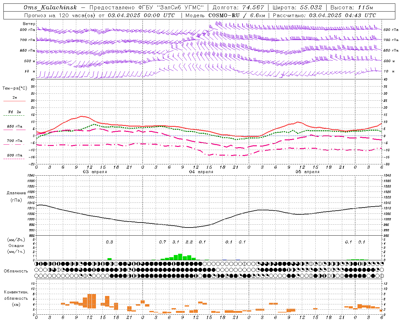This screenshot has height=320, width=400.
Task: Click the "(мм/1ч.)" unit label
Action: tap(16, 252)
